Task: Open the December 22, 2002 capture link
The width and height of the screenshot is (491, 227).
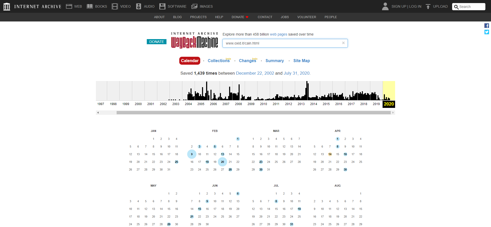Action: [255, 73]
